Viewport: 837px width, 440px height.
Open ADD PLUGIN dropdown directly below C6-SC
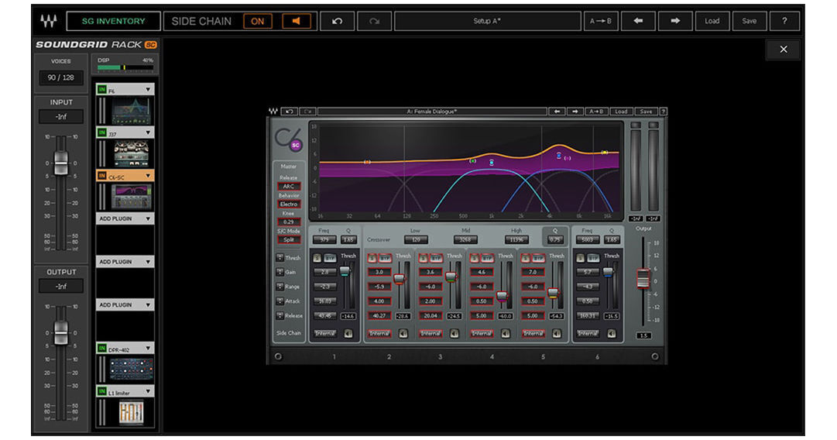tap(148, 218)
